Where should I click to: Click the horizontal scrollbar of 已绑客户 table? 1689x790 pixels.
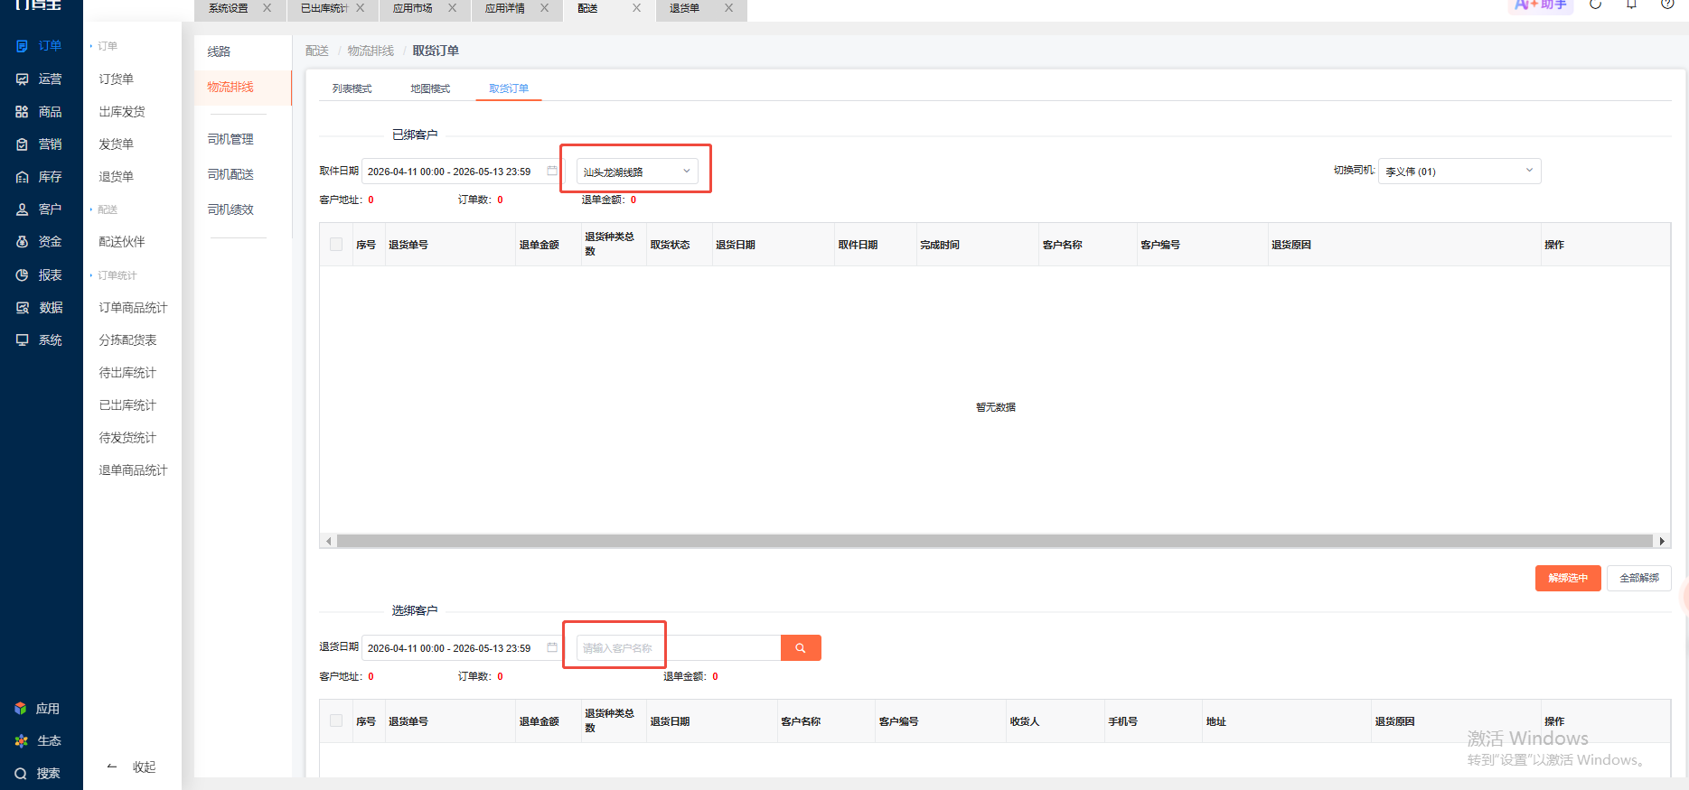pos(994,541)
